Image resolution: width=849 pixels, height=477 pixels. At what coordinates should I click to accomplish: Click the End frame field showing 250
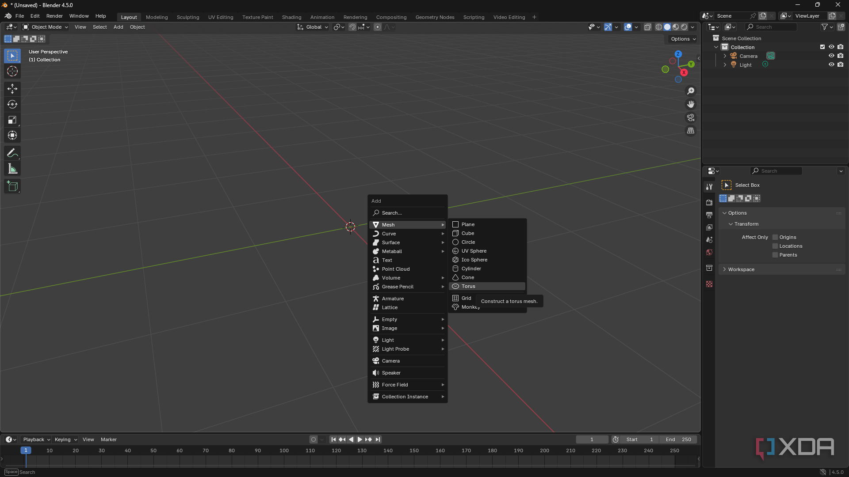(678, 439)
